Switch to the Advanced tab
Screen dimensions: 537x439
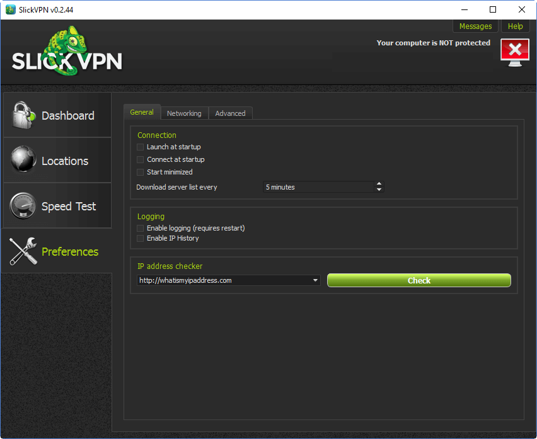[230, 113]
